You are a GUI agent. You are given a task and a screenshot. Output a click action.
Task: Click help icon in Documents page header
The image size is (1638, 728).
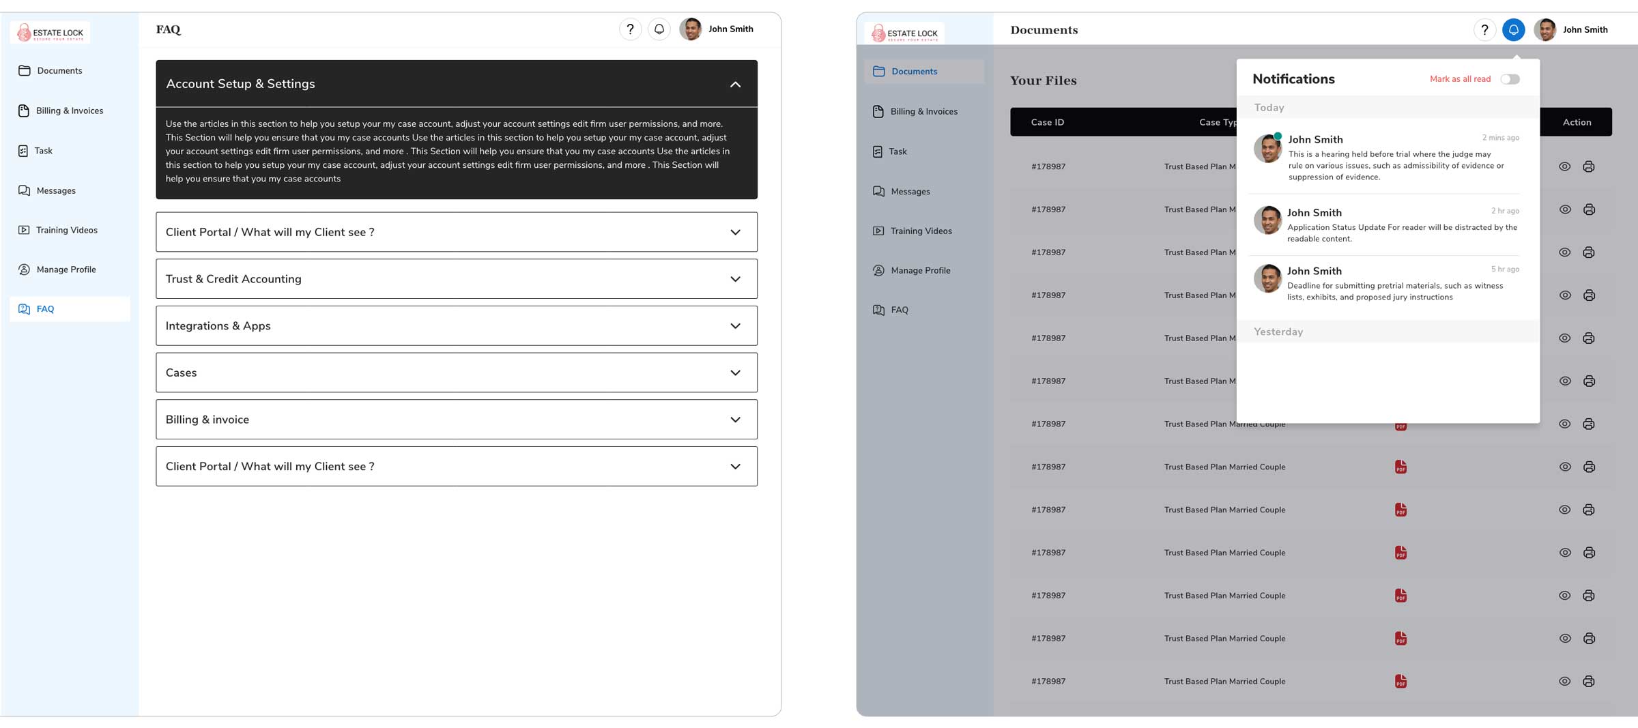pos(1484,30)
